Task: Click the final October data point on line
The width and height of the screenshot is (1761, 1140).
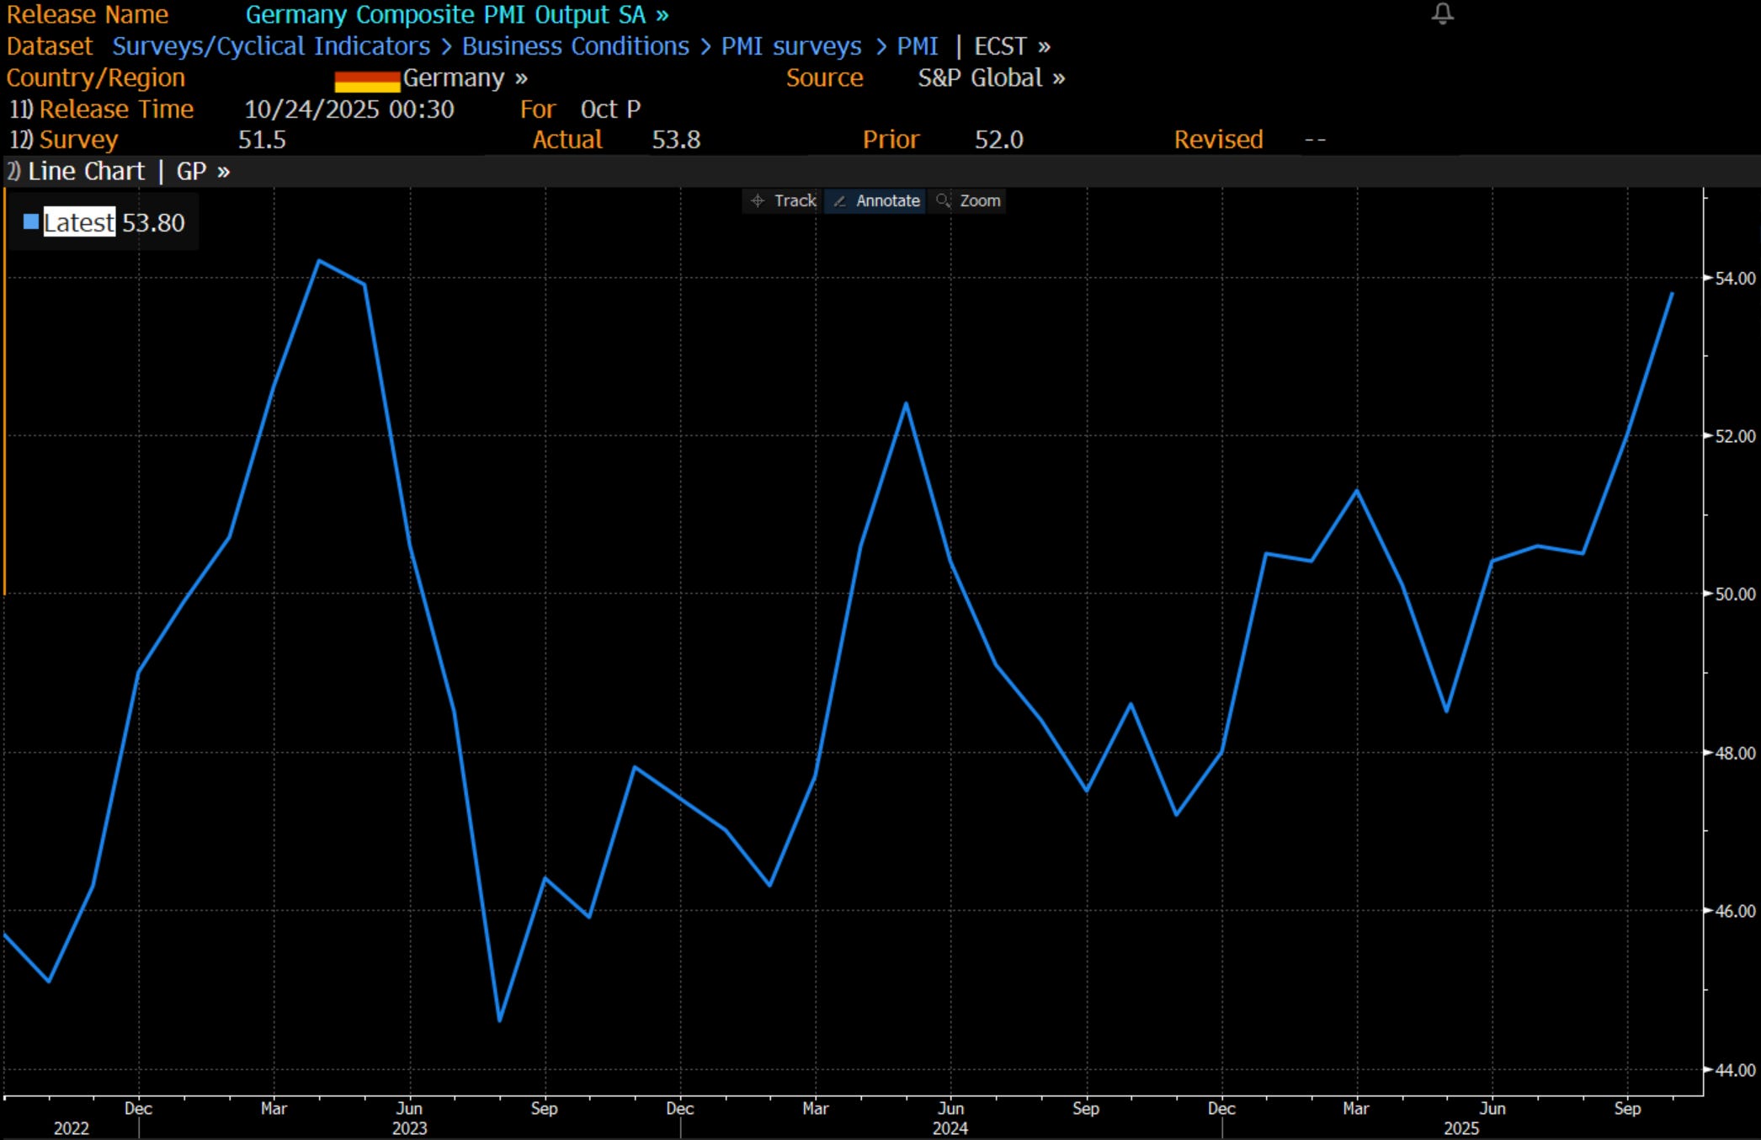Action: [1672, 294]
